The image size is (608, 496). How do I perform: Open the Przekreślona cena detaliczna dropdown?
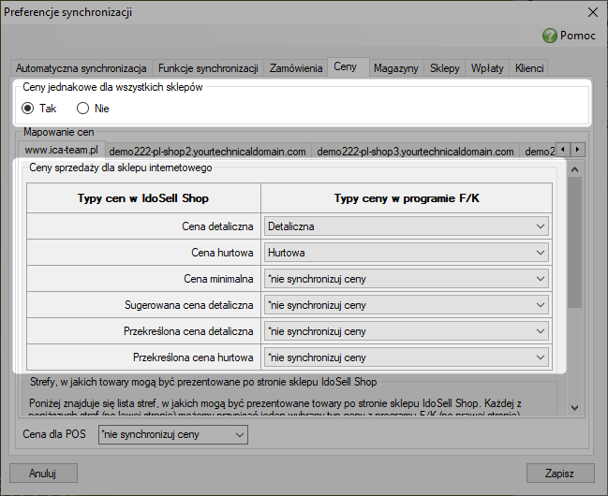(407, 331)
